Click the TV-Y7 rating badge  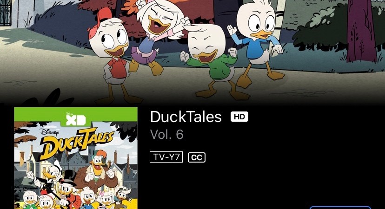tap(166, 157)
